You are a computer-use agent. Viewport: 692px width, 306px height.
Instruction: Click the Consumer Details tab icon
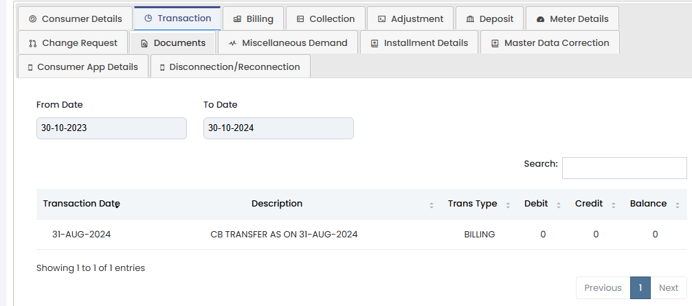(x=32, y=19)
